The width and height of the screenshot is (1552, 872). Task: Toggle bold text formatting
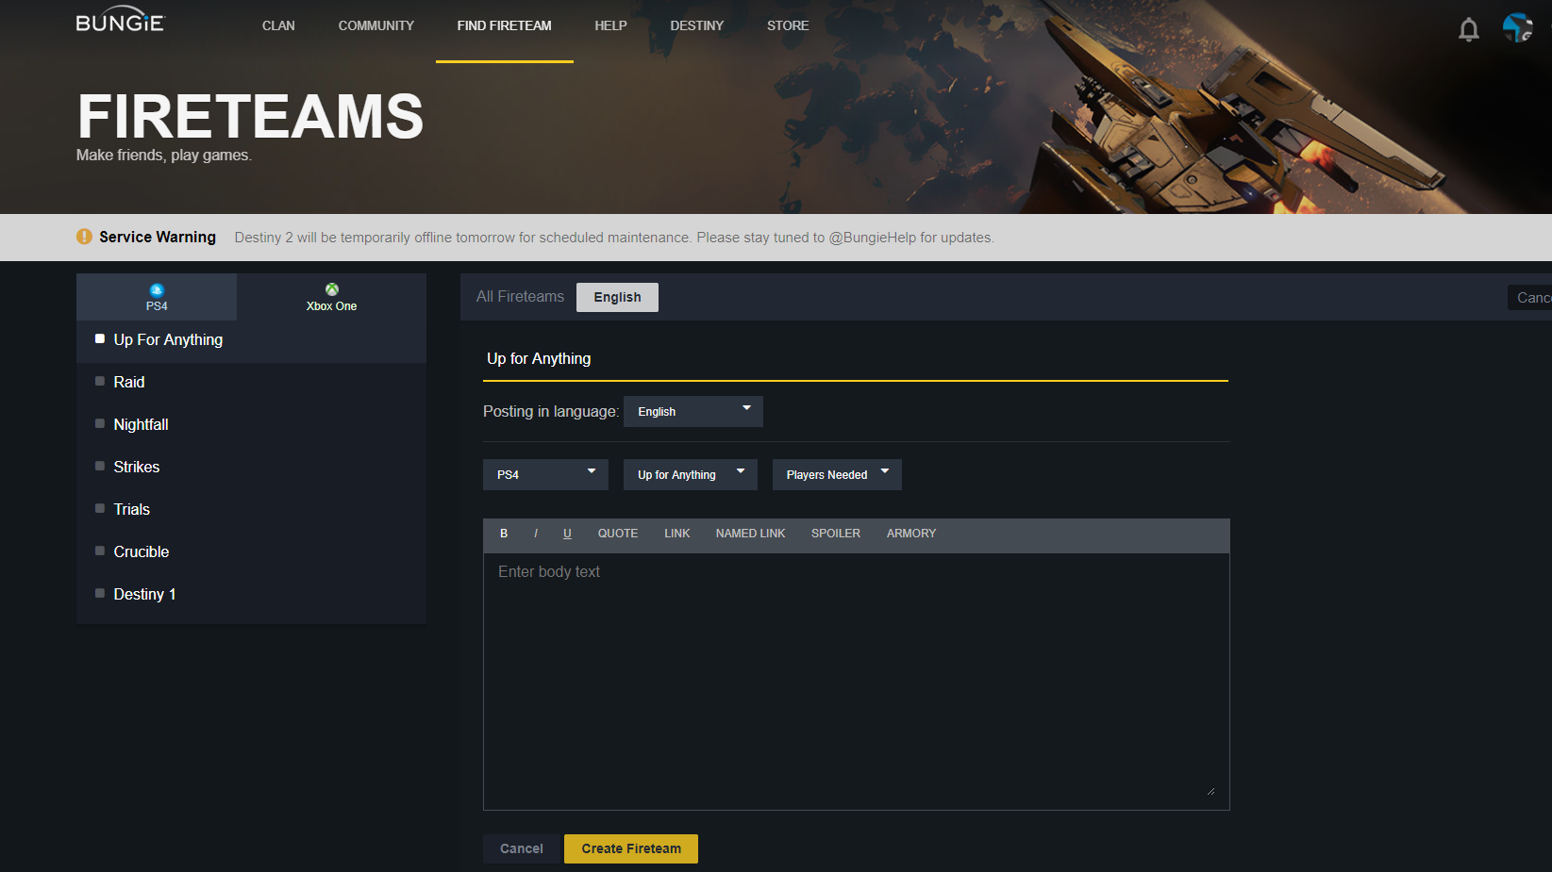click(x=504, y=534)
